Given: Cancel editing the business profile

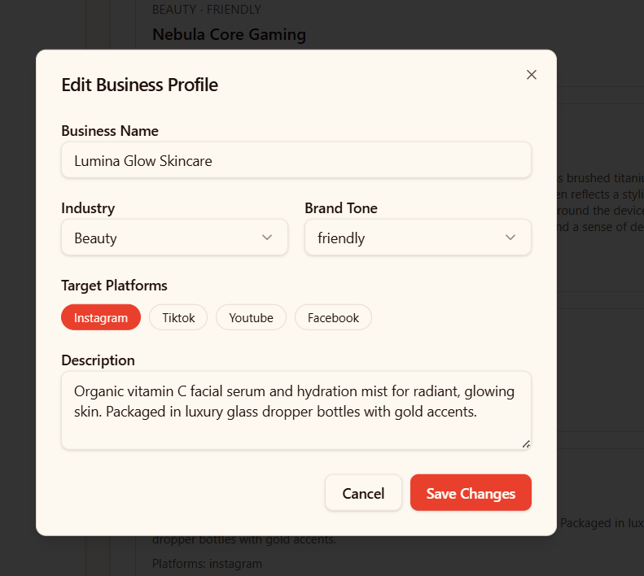Looking at the screenshot, I should pyautogui.click(x=363, y=493).
